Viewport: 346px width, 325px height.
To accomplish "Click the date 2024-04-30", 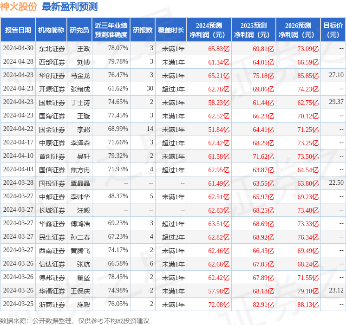I will (x=18, y=48).
